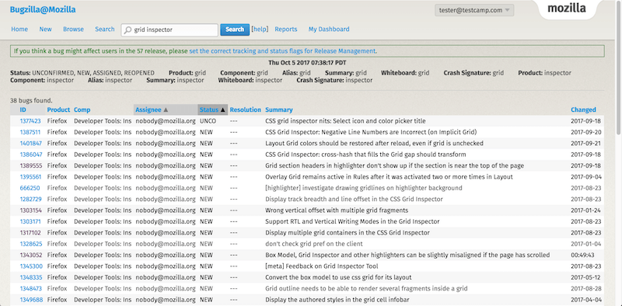Open the help link beside Search

click(x=260, y=29)
